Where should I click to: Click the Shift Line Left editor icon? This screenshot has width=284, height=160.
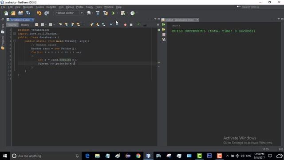click(111, 25)
